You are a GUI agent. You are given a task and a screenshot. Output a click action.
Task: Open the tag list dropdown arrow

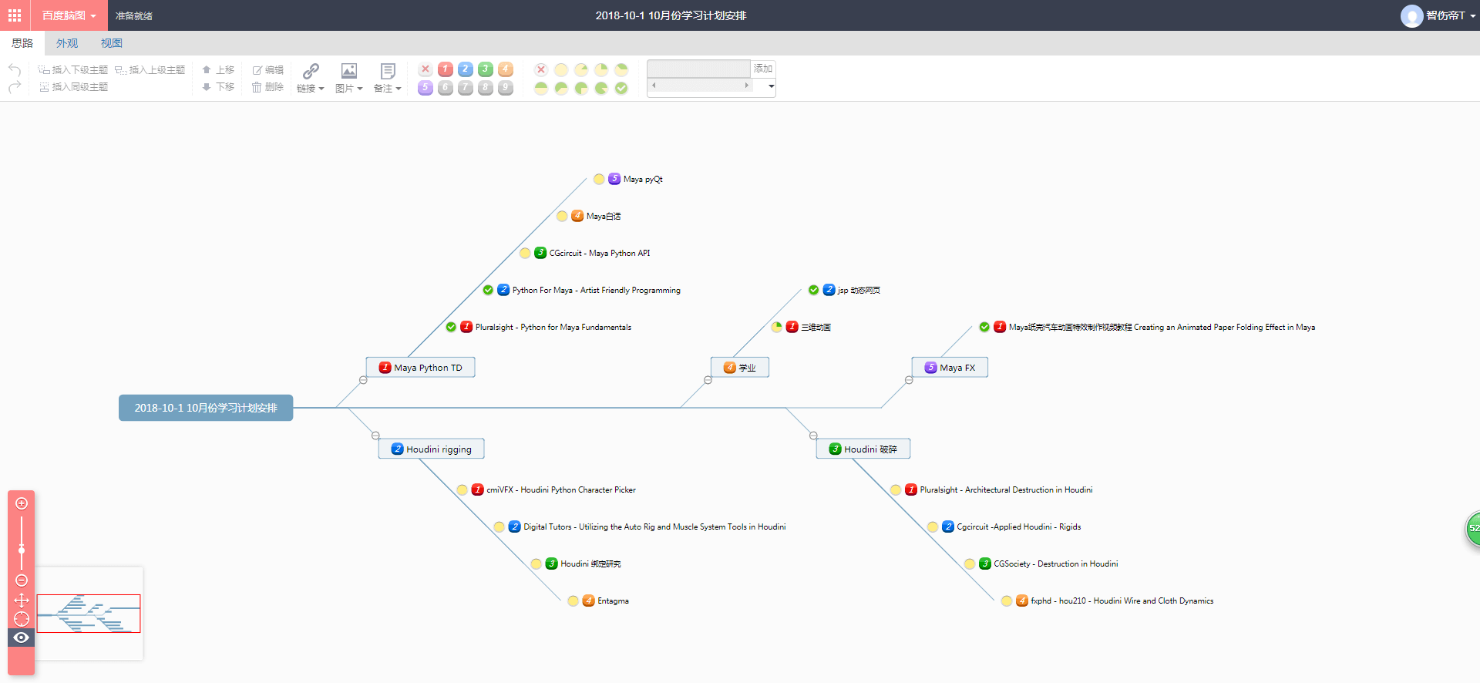pos(771,86)
